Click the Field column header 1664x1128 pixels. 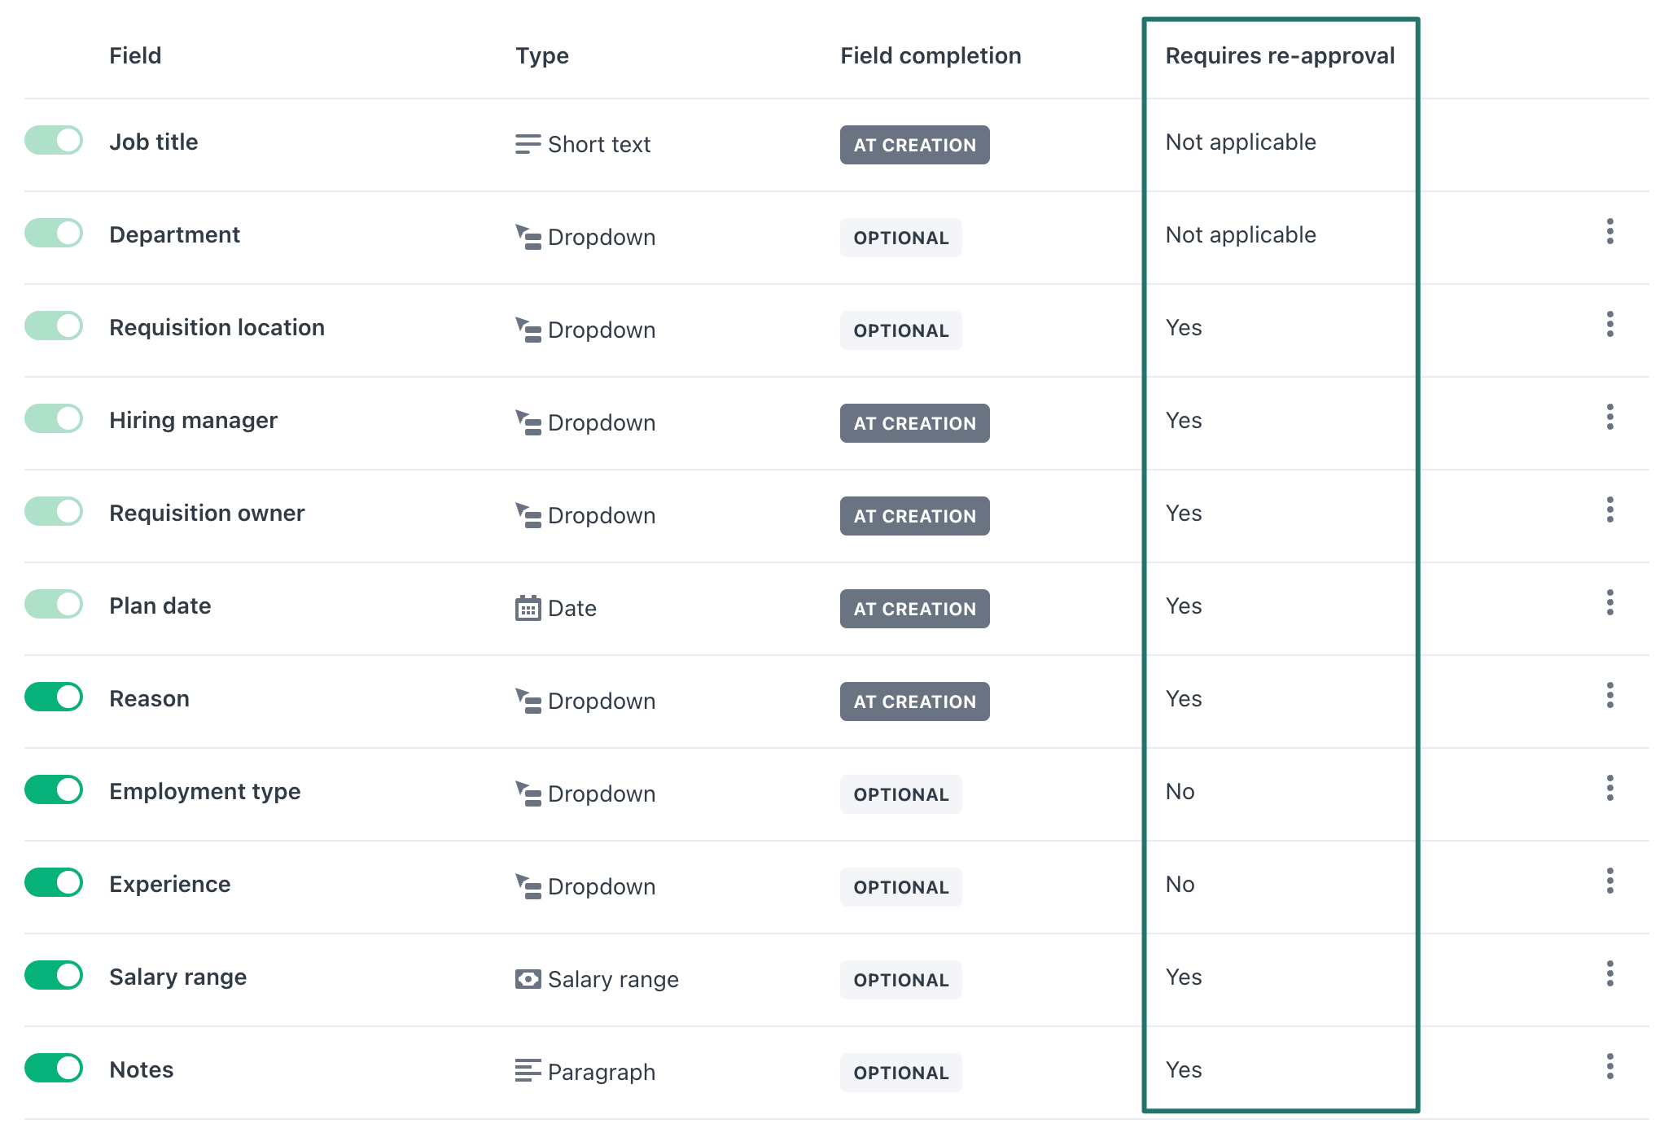pos(135,55)
